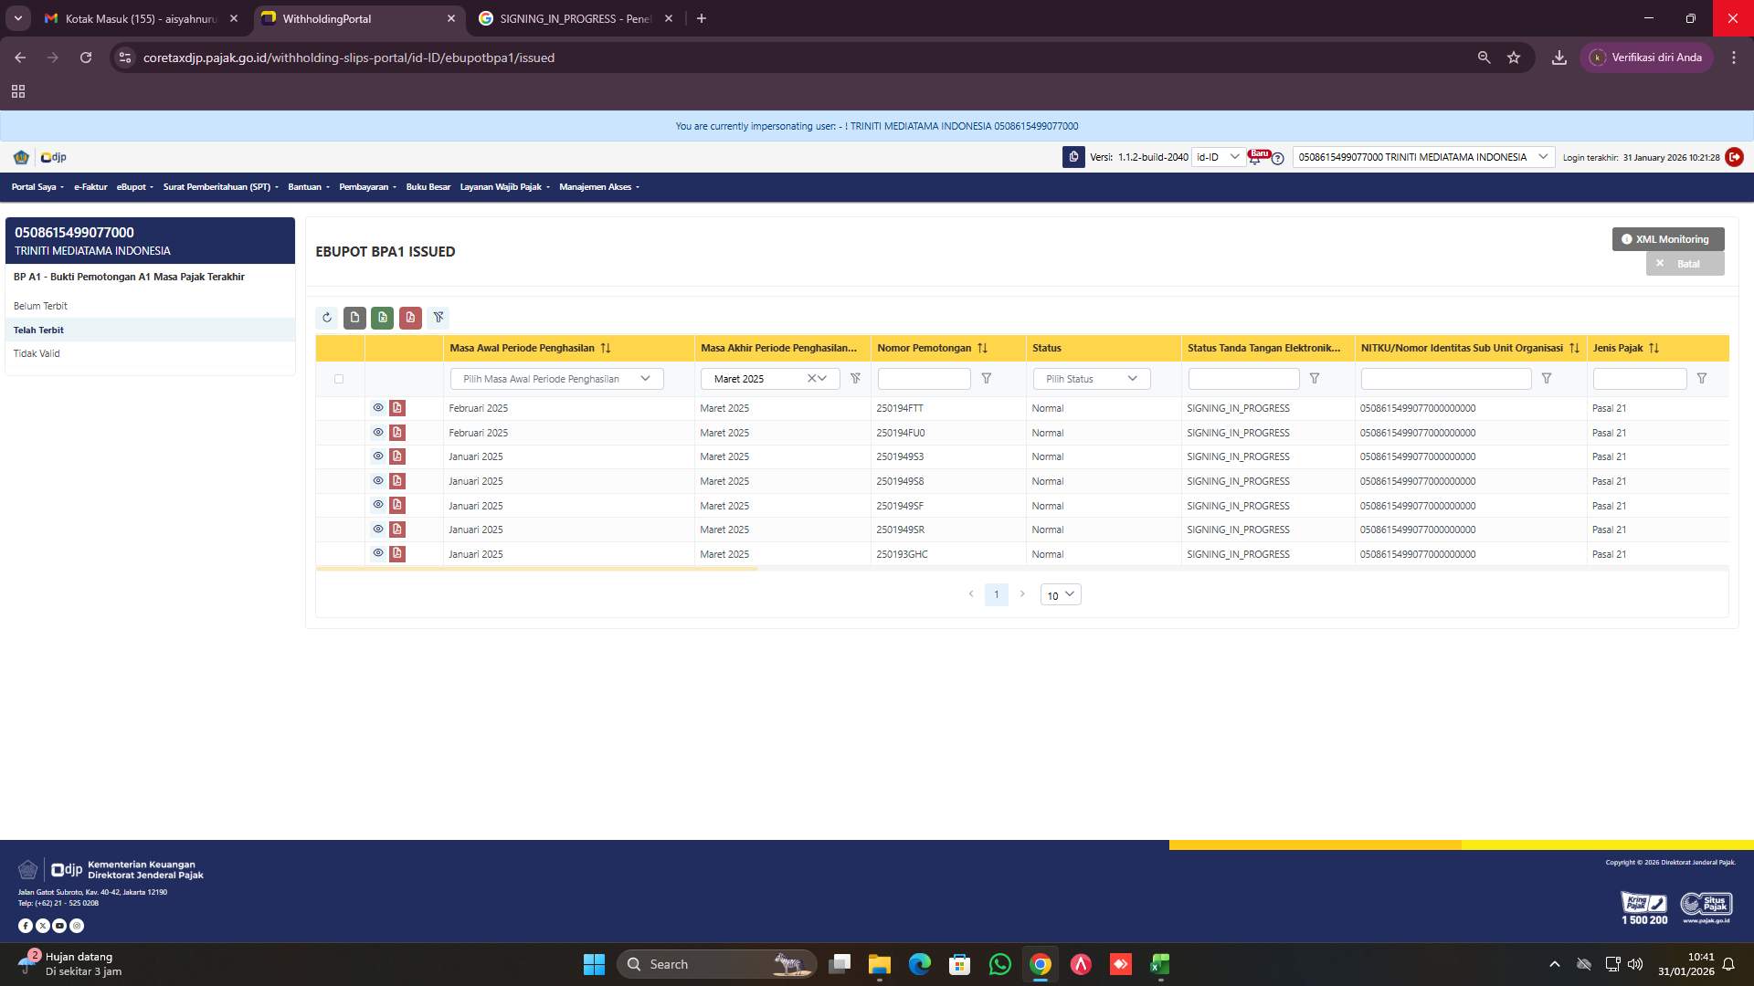The width and height of the screenshot is (1754, 986).
Task: Clear the Maret 2025 filter with its X
Action: [x=811, y=378]
